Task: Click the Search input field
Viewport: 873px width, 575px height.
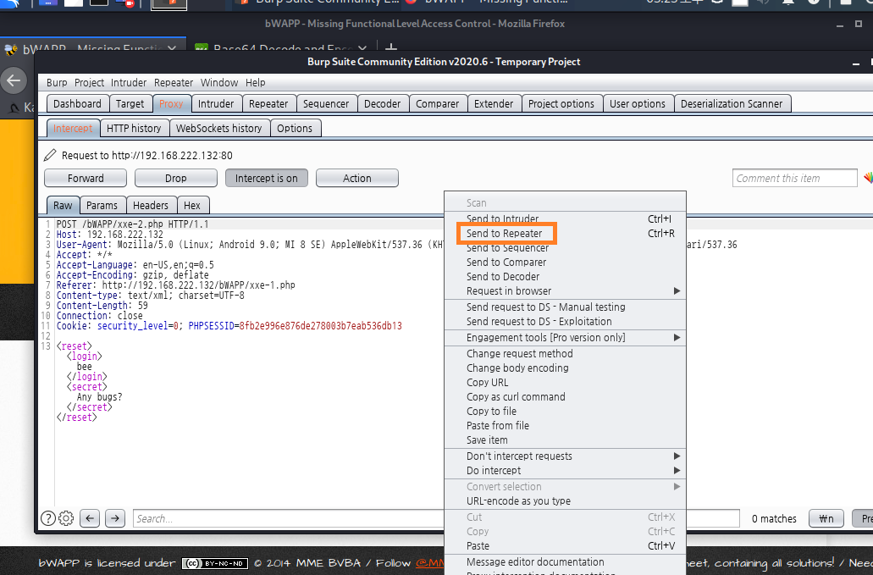Action: (289, 518)
